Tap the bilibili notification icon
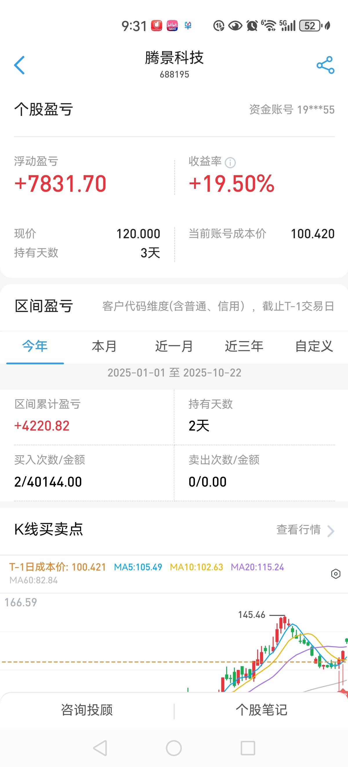This screenshot has width=348, height=767. (x=172, y=26)
